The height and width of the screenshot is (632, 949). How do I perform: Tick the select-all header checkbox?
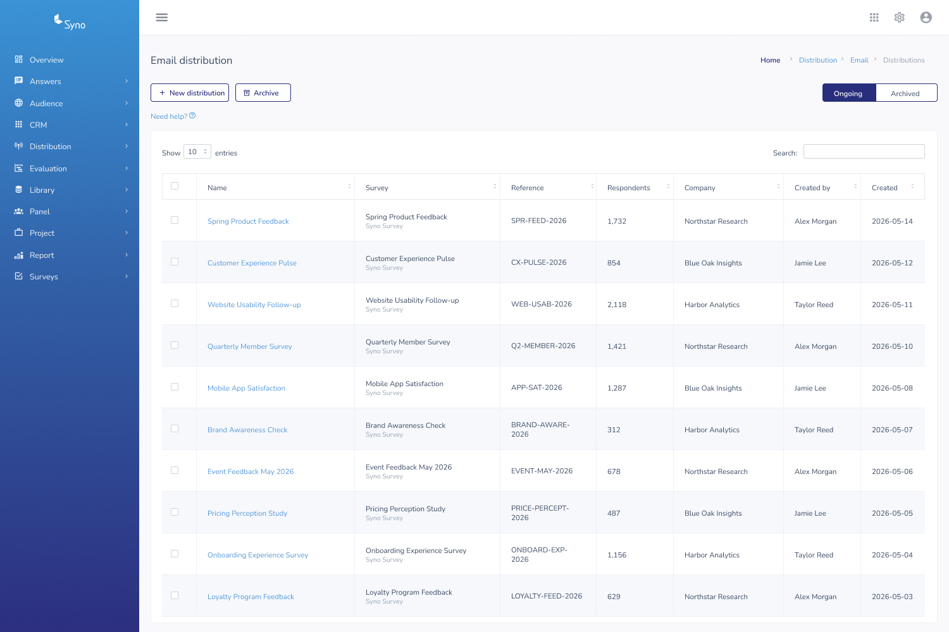pyautogui.click(x=175, y=186)
